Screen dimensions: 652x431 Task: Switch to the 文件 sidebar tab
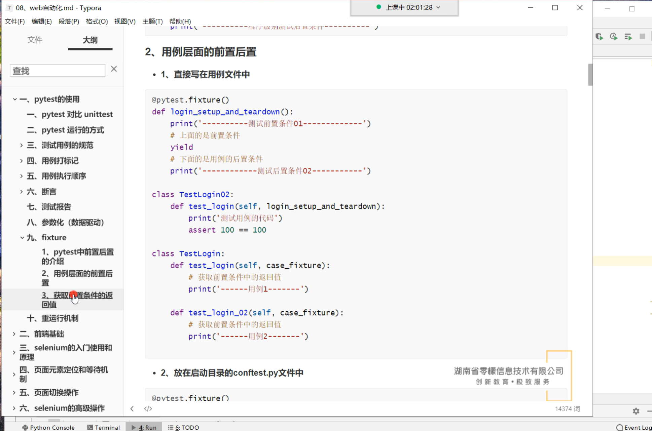[35, 40]
